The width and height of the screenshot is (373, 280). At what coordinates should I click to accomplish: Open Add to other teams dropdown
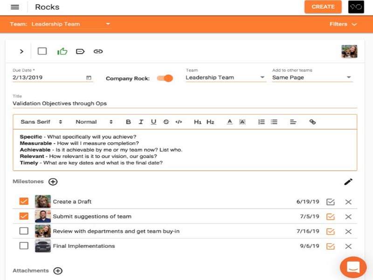coord(312,77)
